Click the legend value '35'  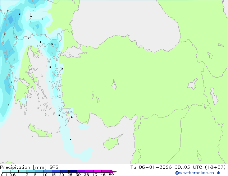[x=86, y=175]
